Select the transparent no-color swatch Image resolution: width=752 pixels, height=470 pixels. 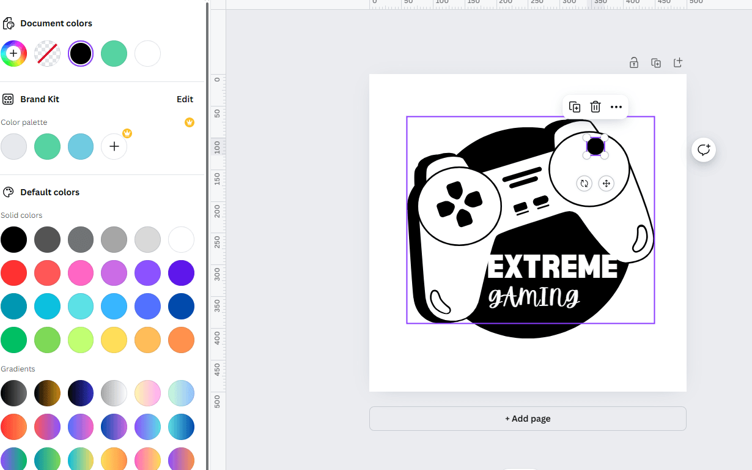(x=47, y=54)
